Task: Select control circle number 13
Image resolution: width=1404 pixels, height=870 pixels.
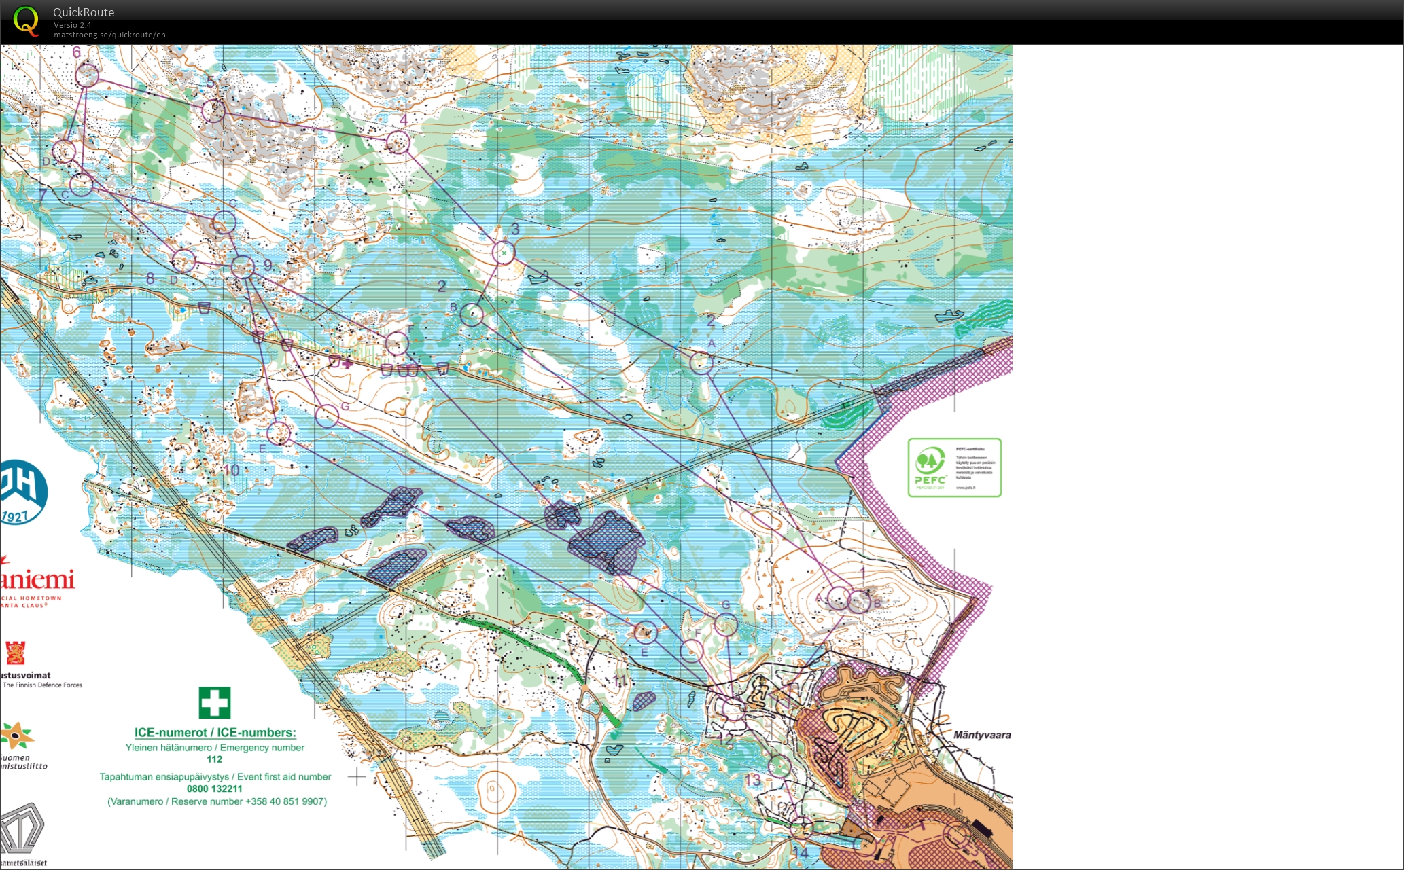Action: (780, 766)
